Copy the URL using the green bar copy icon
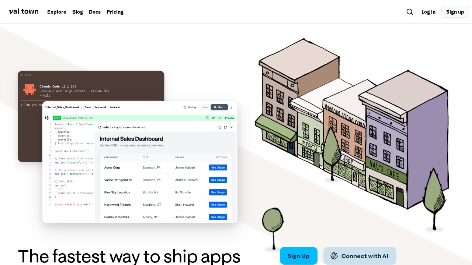Image resolution: width=472 pixels, height=265 pixels. (x=208, y=118)
